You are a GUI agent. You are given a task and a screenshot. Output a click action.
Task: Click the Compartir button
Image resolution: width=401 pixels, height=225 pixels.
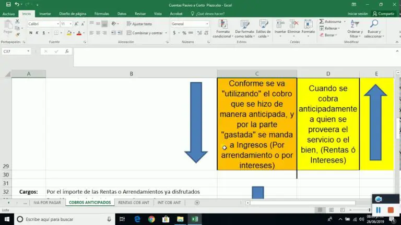tap(384, 14)
